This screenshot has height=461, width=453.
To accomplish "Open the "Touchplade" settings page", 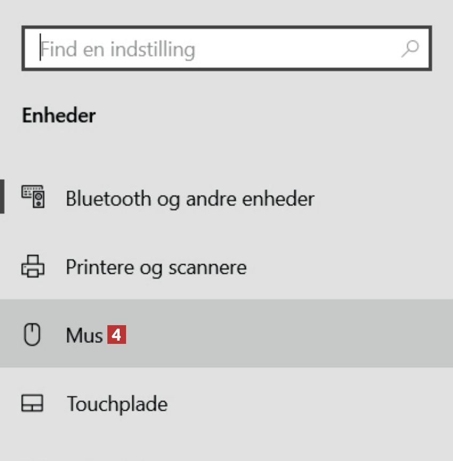I will pyautogui.click(x=116, y=404).
